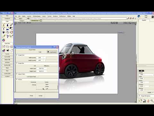Click the Reset button in resize dialog

click(x=31, y=96)
